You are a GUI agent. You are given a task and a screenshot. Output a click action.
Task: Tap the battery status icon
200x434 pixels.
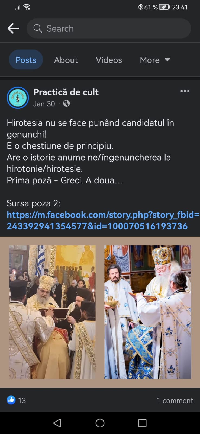pyautogui.click(x=164, y=7)
